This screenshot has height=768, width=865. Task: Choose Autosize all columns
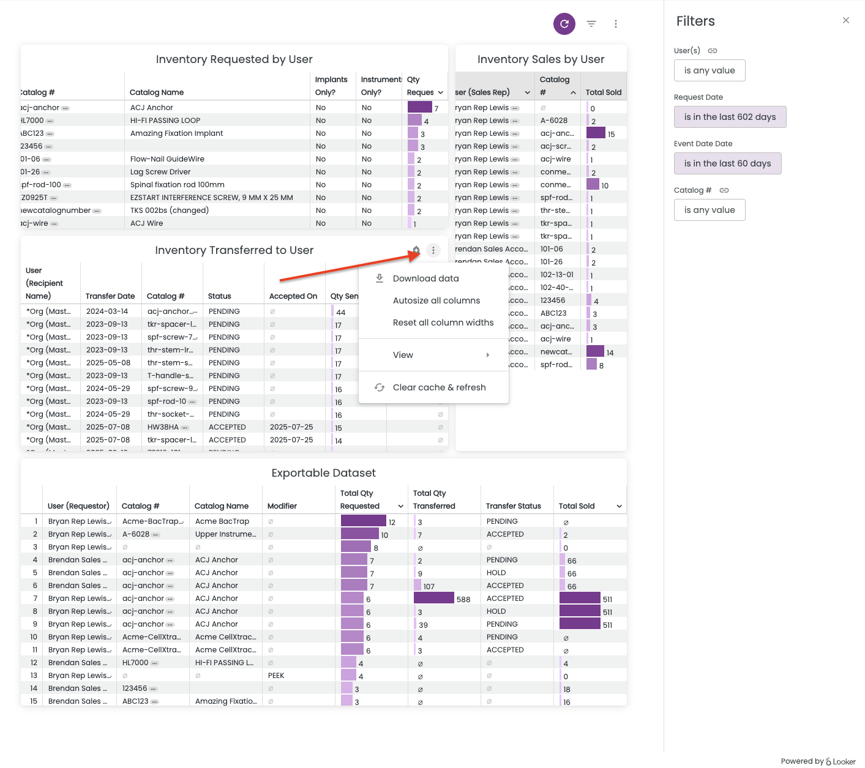click(x=436, y=300)
